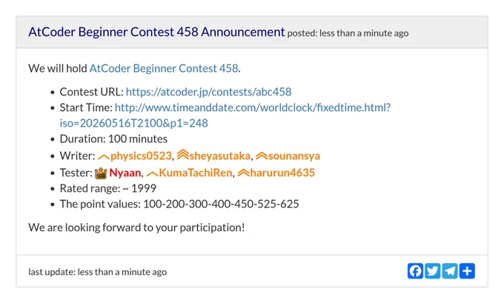
Task: View tester Nyaan's profile
Action: pyautogui.click(x=125, y=173)
